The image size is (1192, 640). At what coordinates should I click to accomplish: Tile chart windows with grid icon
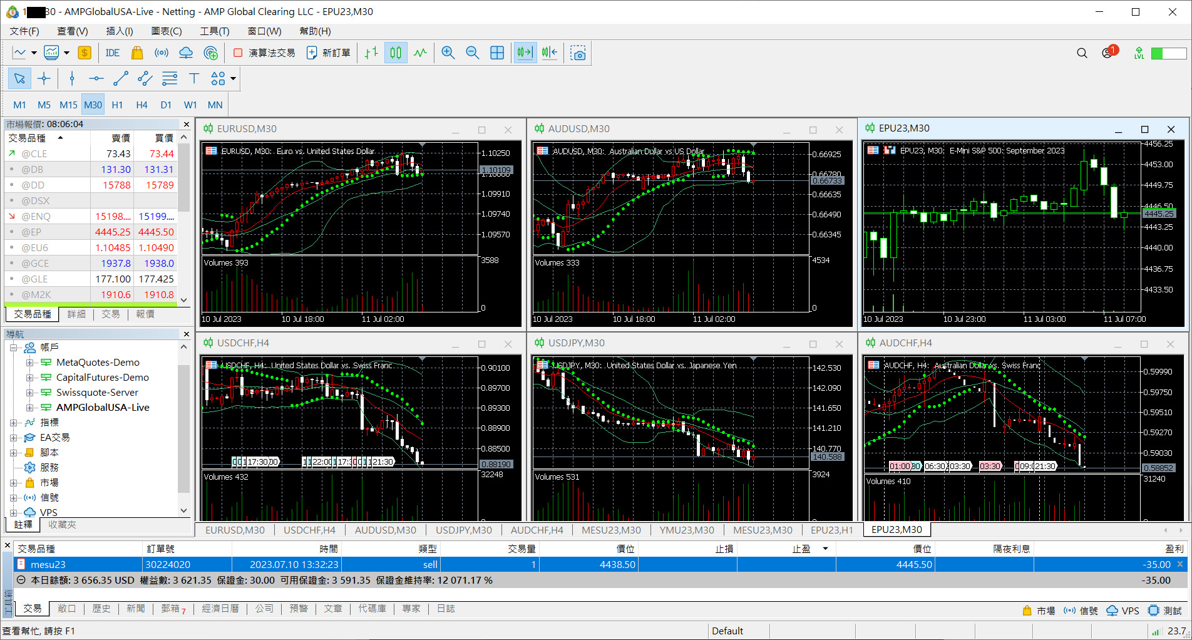click(497, 53)
